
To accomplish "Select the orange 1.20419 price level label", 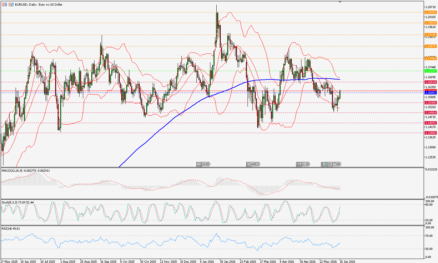I will [431, 12].
